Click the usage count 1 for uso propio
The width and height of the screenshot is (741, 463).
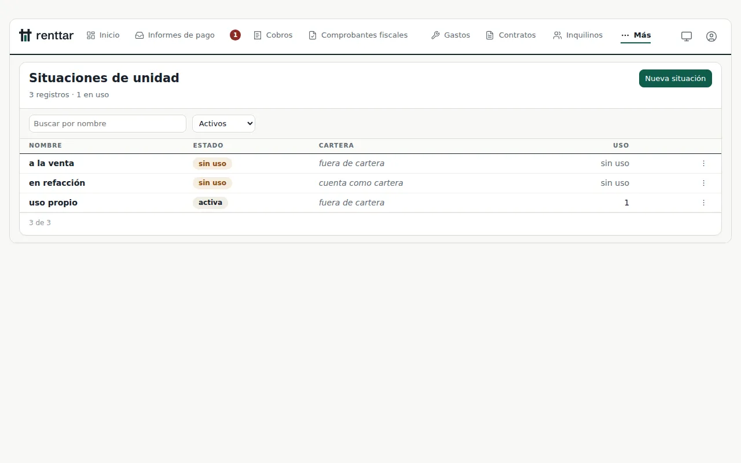pos(626,203)
